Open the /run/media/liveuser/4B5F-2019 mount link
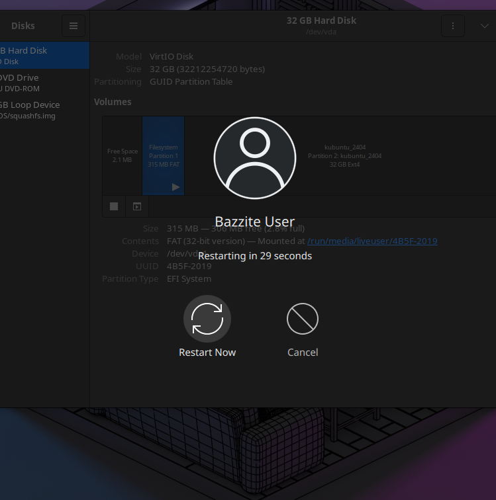 pyautogui.click(x=372, y=241)
